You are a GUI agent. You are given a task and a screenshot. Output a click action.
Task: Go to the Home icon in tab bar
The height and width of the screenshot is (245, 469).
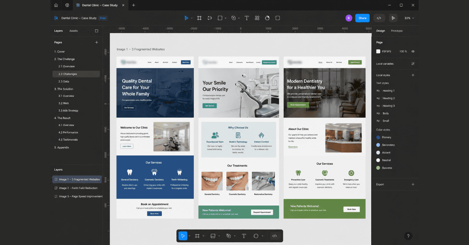(56, 5)
